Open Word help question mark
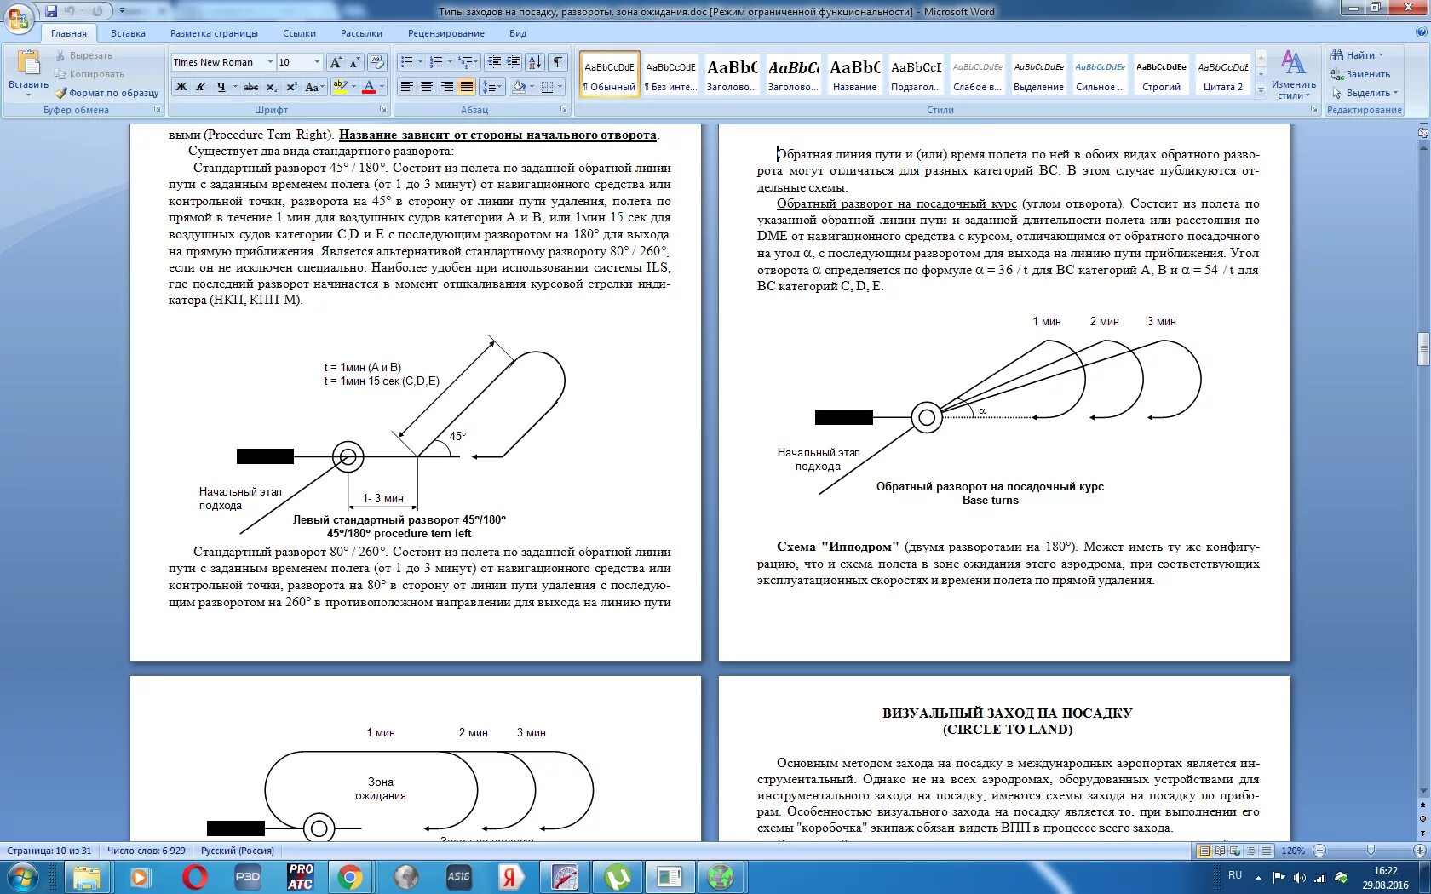Viewport: 1431px width, 894px height. coord(1421,32)
